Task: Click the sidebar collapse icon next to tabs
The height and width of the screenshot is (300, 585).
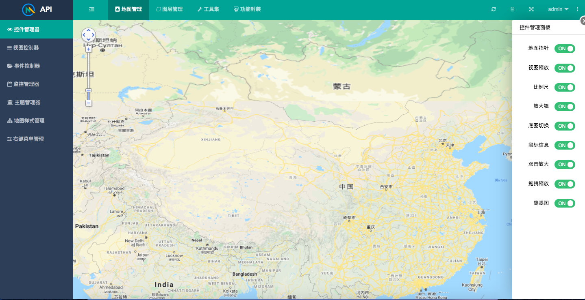Action: (91, 9)
